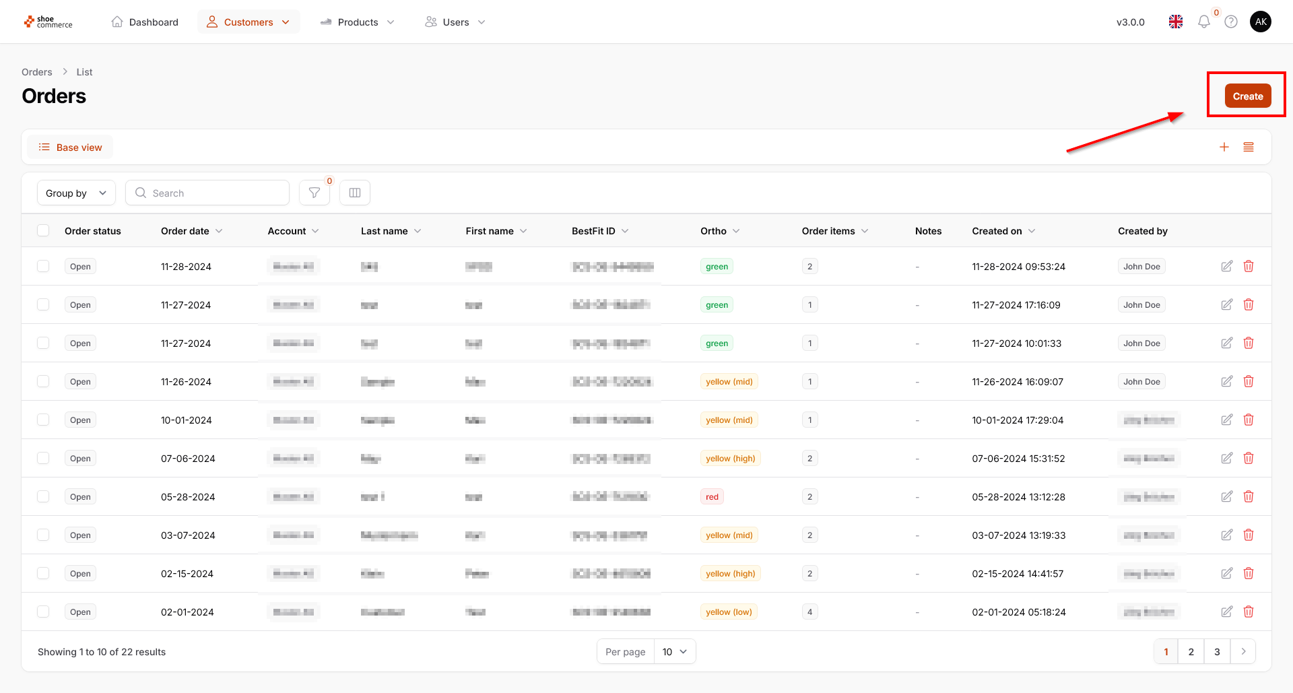Tick the select-all checkbox in header
The width and height of the screenshot is (1293, 693).
(x=44, y=231)
